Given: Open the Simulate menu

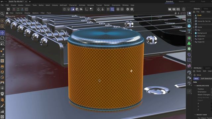Looking at the screenshot, I should (x=90, y=5).
